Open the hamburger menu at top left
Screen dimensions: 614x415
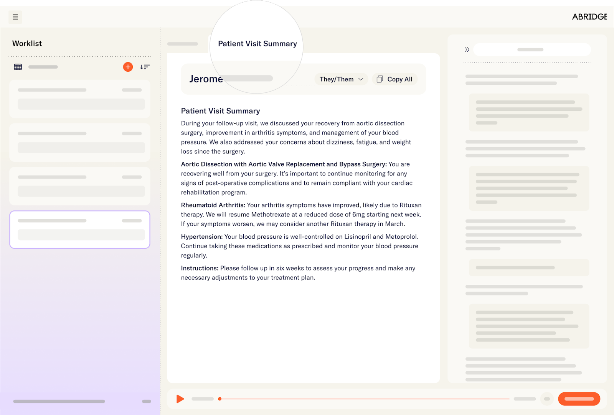(x=15, y=17)
